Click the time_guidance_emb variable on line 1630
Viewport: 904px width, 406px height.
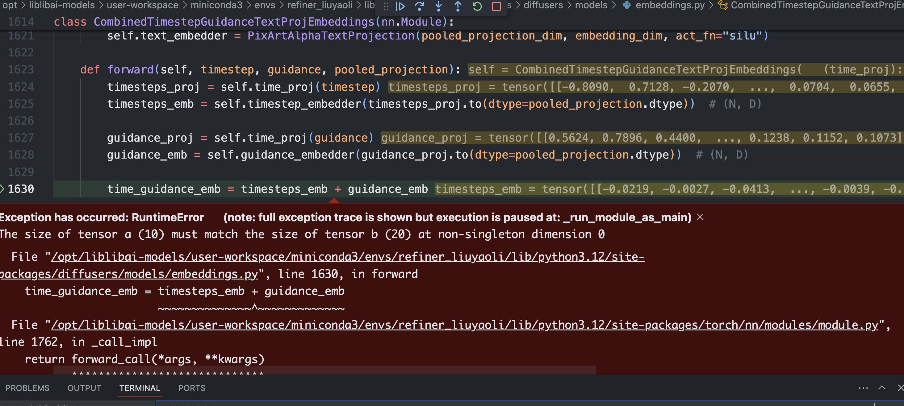[x=164, y=188]
